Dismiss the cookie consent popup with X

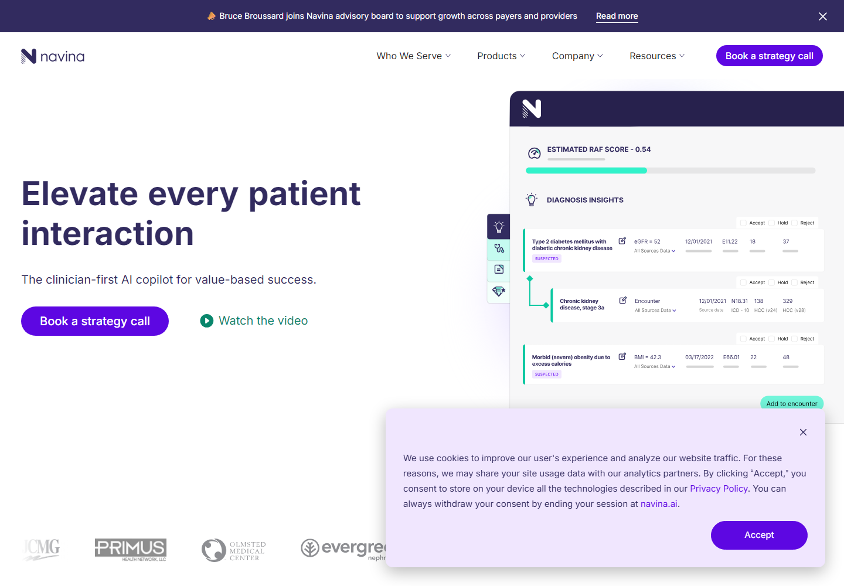click(803, 432)
